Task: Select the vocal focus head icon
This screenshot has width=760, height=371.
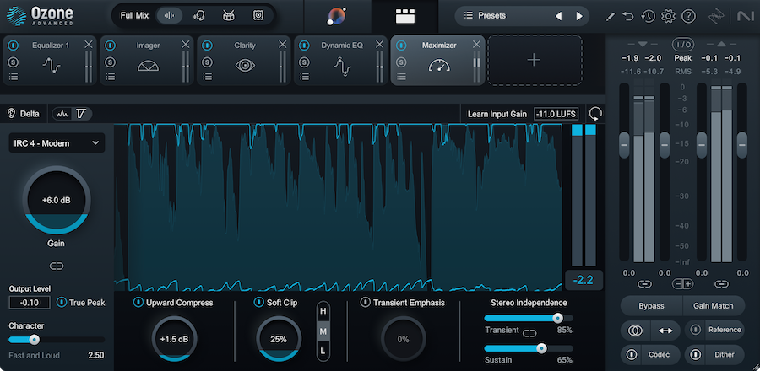Action: 198,15
